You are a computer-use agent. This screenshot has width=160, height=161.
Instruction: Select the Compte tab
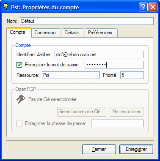tap(19, 33)
